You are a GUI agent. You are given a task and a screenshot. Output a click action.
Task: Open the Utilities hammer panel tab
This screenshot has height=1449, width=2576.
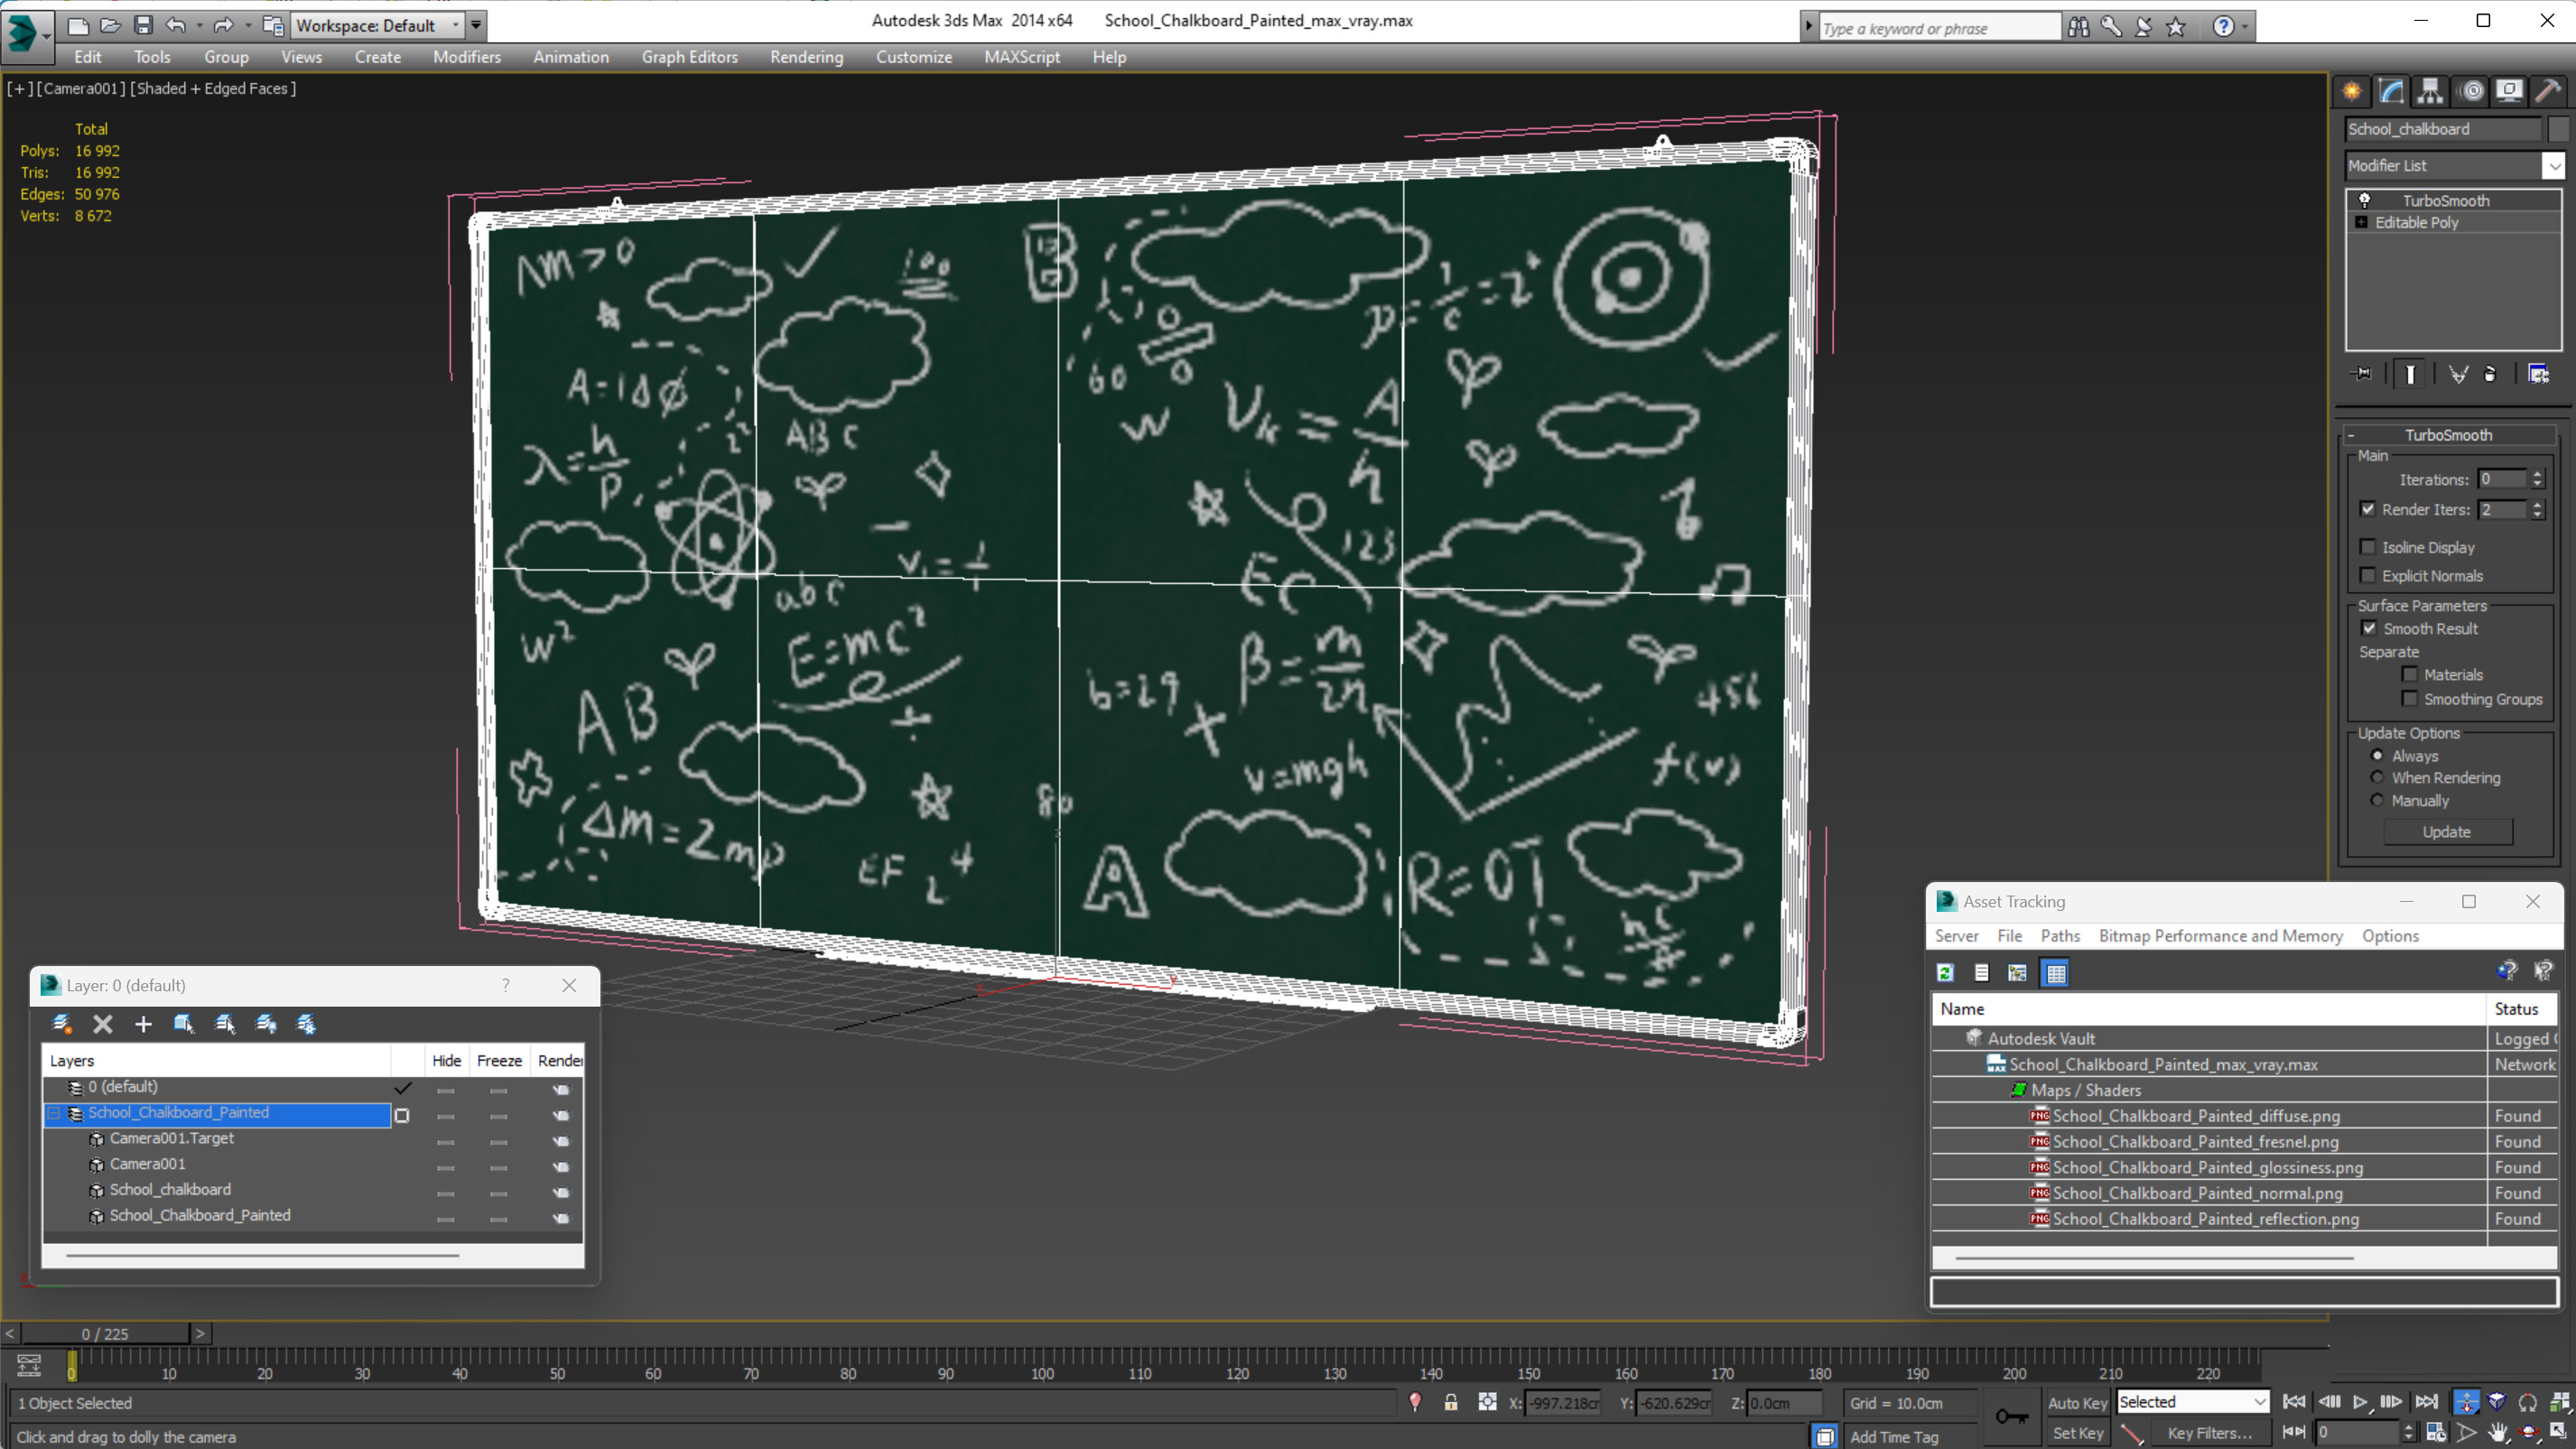2549,91
